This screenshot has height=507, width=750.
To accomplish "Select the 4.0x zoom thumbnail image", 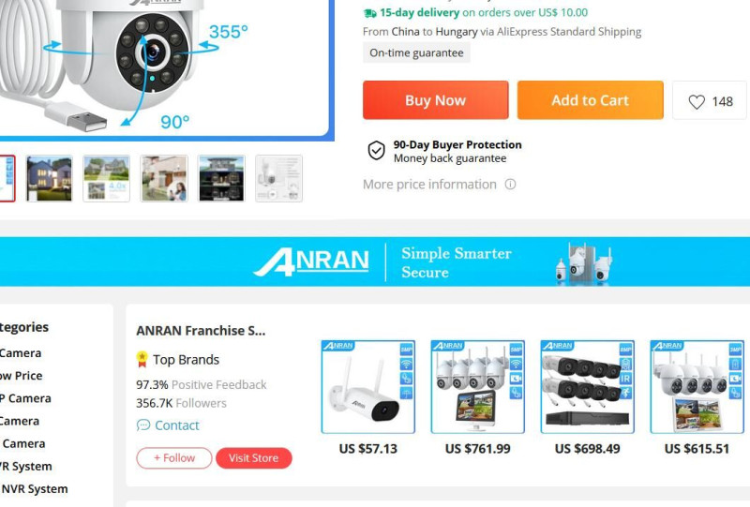I will pyautogui.click(x=106, y=178).
